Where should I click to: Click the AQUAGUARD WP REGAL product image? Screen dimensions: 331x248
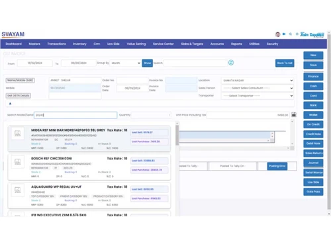pyautogui.click(x=18, y=190)
